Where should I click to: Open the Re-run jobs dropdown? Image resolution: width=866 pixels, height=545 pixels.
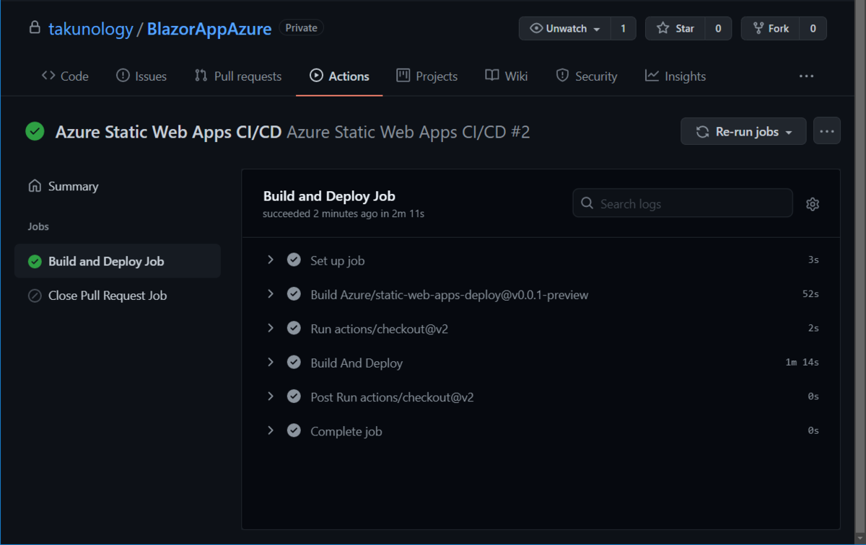pyautogui.click(x=743, y=131)
